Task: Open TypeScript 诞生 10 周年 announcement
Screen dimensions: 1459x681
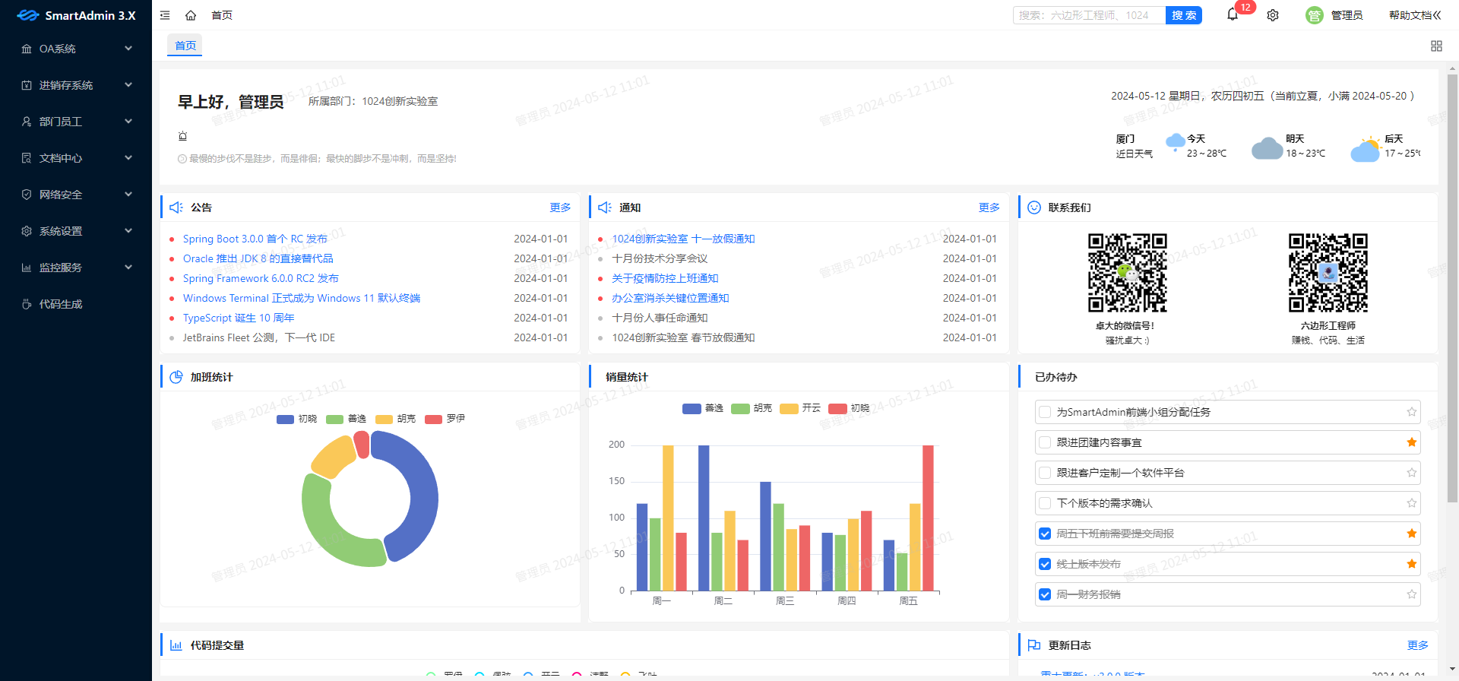Action: pos(239,318)
